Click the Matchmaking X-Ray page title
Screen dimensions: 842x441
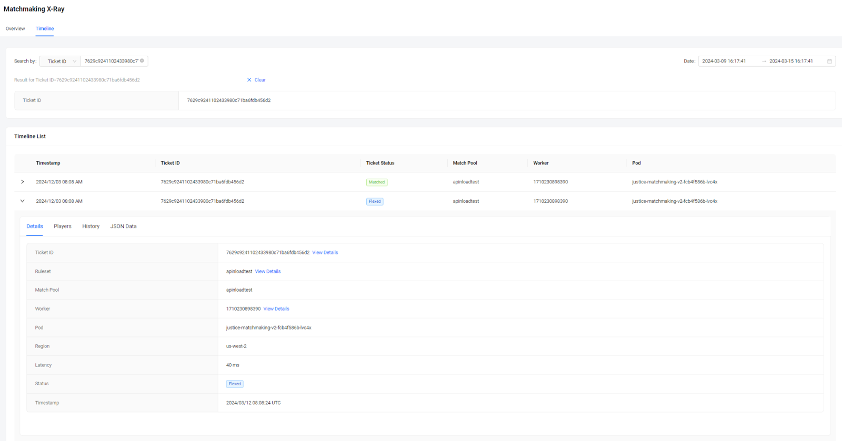point(34,9)
